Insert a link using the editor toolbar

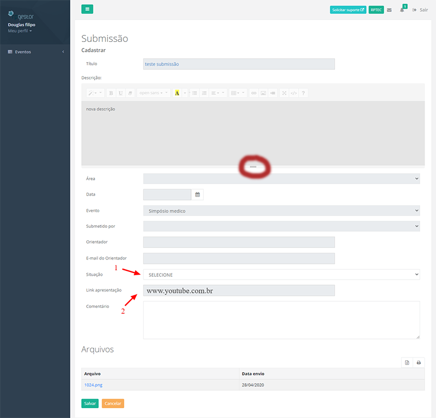click(253, 93)
